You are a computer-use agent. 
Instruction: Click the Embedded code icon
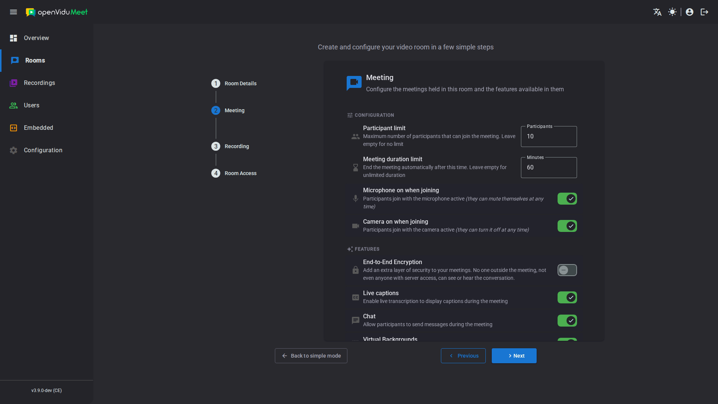point(13,128)
